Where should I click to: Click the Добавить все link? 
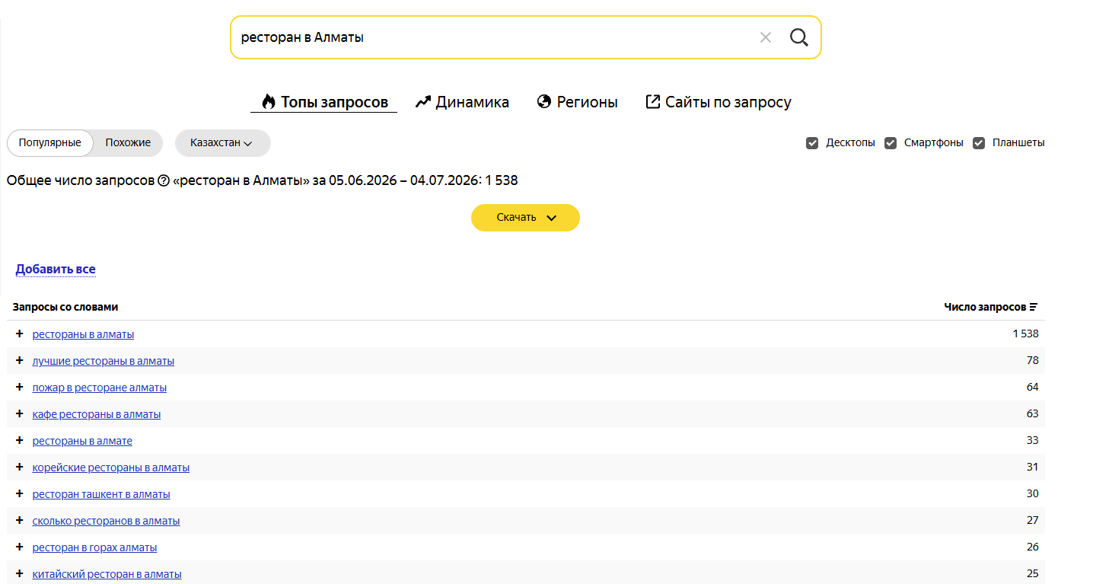coord(56,270)
